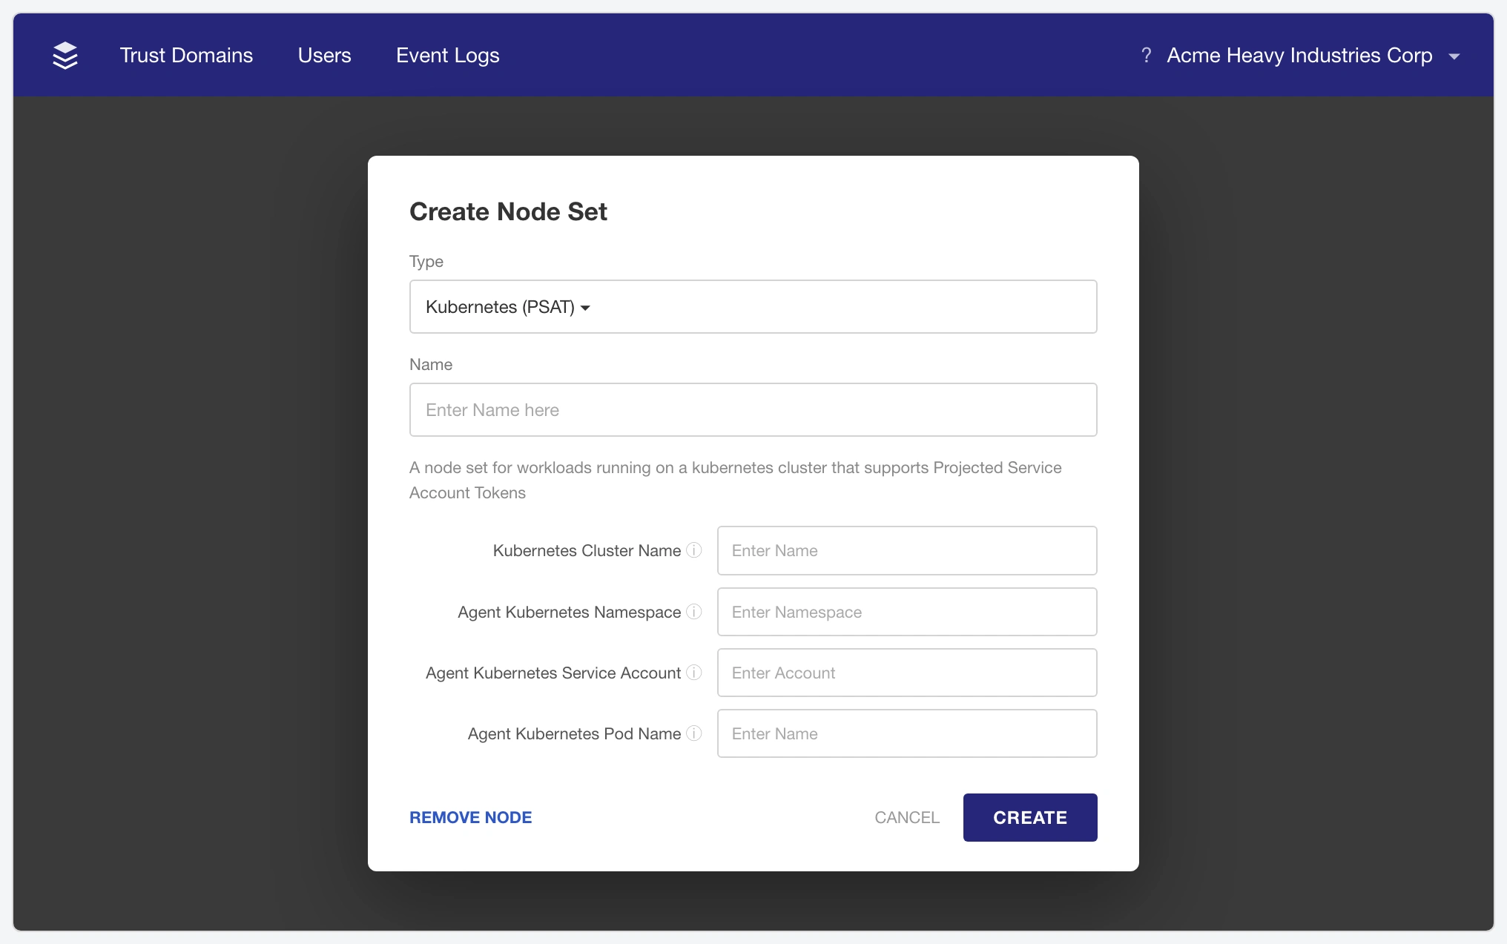This screenshot has width=1507, height=944.
Task: Focus the node set Name field
Action: pyautogui.click(x=753, y=409)
